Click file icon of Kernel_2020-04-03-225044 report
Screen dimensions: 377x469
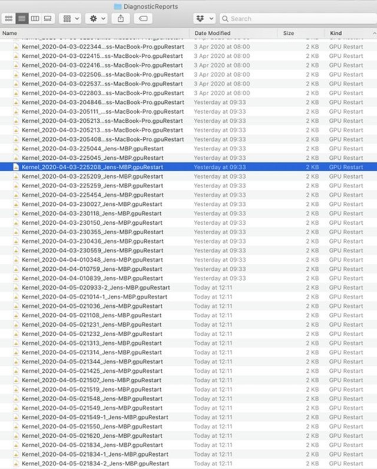(16, 149)
